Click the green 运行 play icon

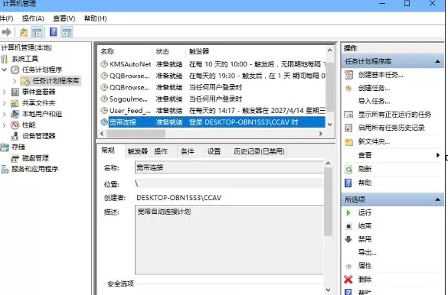click(x=348, y=212)
